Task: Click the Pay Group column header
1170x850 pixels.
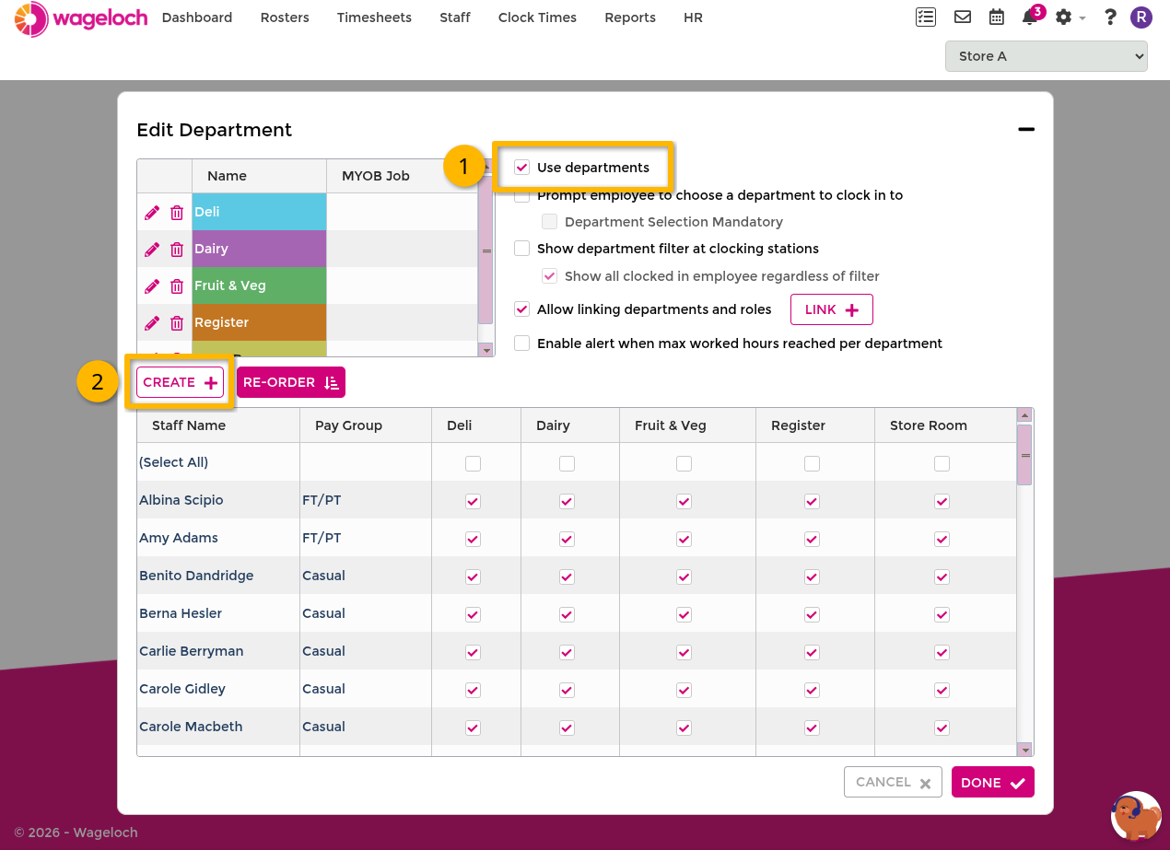Action: tap(366, 425)
